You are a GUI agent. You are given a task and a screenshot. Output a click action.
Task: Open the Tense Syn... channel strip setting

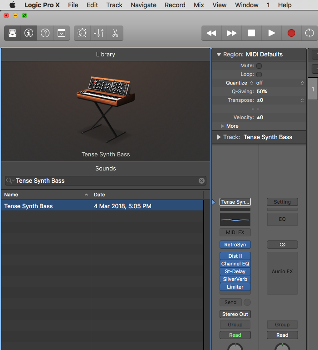coord(235,202)
